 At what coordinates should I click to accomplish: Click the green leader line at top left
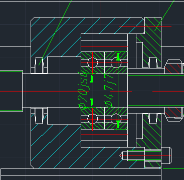click(x=55, y=32)
